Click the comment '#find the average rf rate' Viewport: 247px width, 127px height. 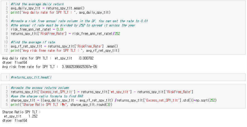tap(33, 42)
